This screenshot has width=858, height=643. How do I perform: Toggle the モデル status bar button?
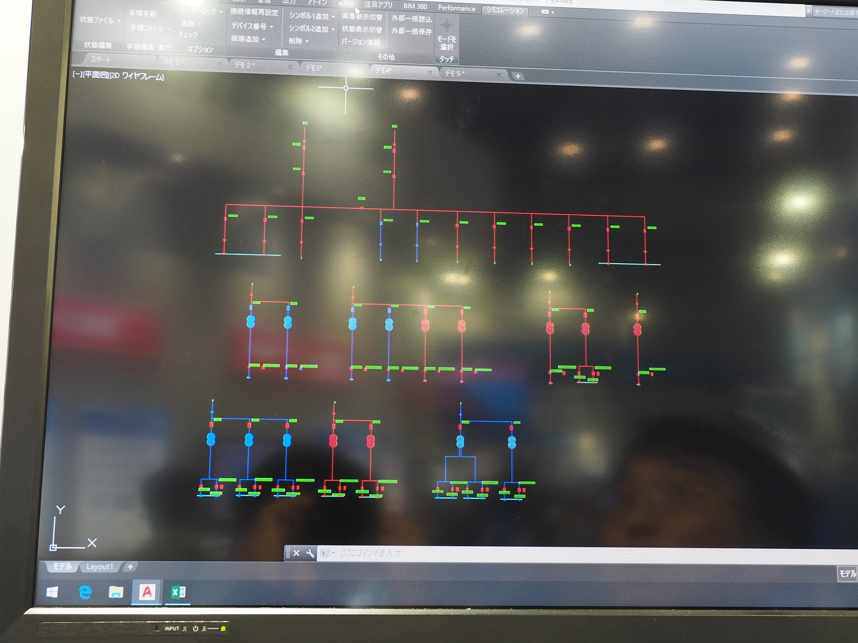[847, 574]
